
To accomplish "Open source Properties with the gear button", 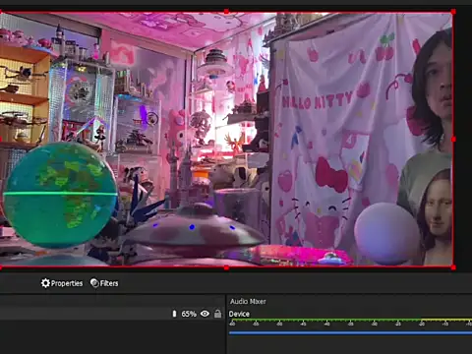I will click(62, 283).
